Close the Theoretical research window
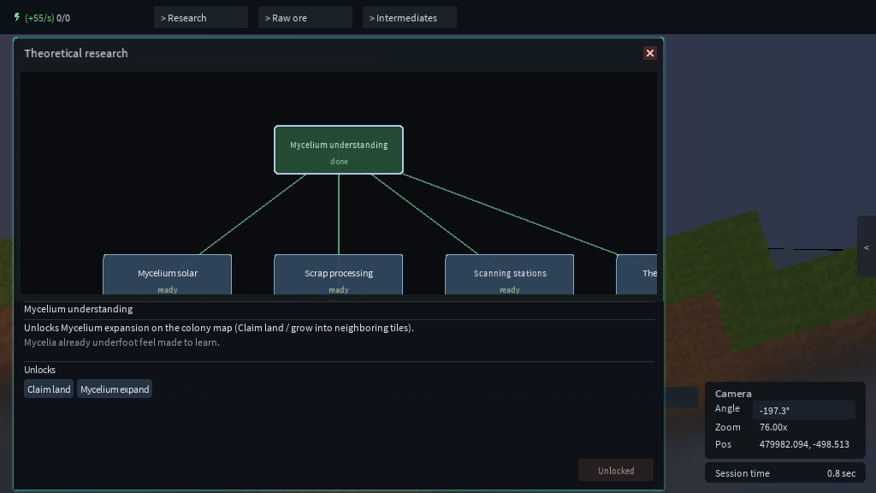This screenshot has height=493, width=876. coord(650,53)
